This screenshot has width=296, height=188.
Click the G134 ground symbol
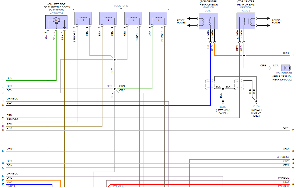[256, 102]
